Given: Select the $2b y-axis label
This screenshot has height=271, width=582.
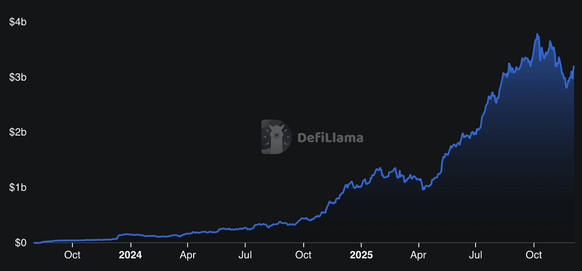Looking at the screenshot, I should pyautogui.click(x=18, y=132).
